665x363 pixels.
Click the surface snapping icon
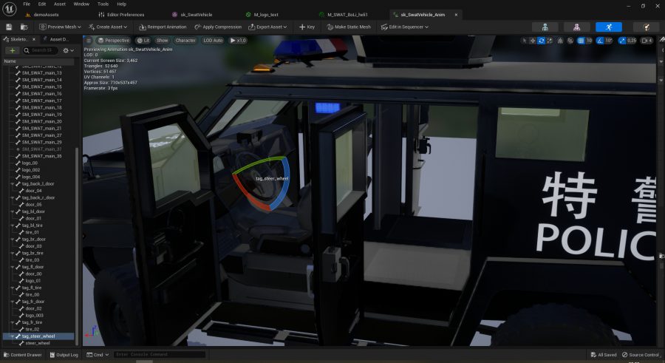point(570,41)
